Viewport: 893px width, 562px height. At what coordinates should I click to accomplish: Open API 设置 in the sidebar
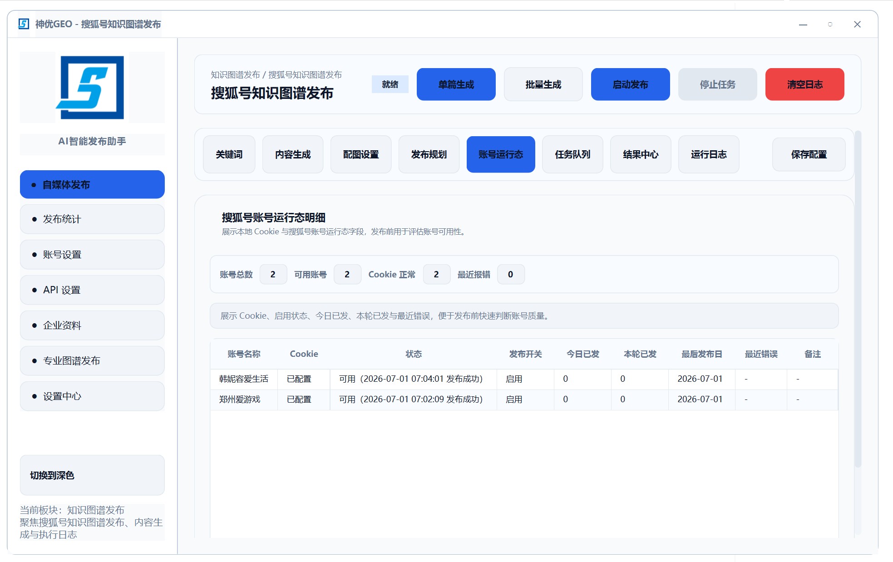point(92,290)
